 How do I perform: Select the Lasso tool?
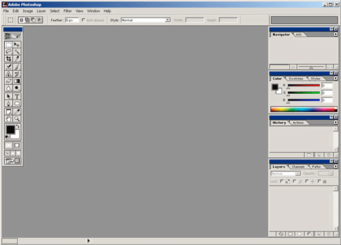[x=8, y=52]
